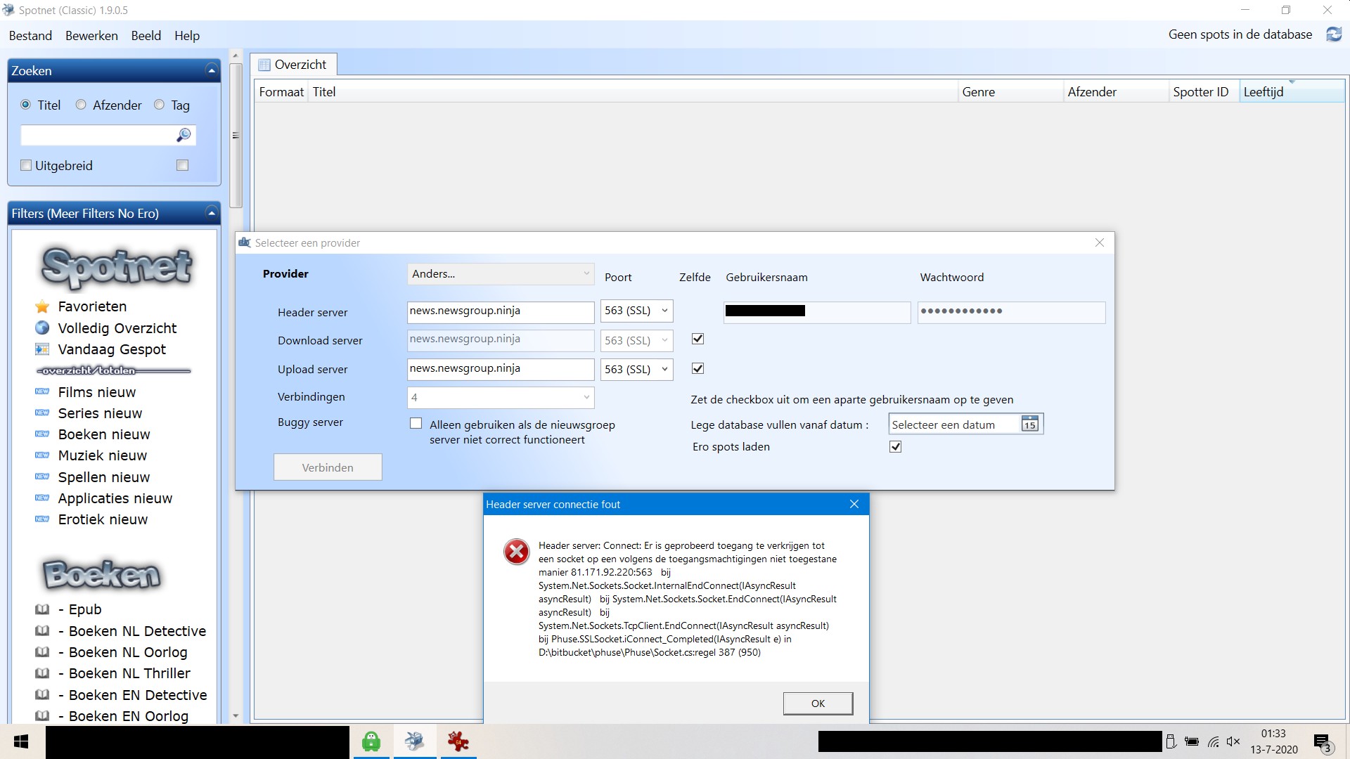Open the Bewerken menu
Viewport: 1350px width, 759px height.
91,36
